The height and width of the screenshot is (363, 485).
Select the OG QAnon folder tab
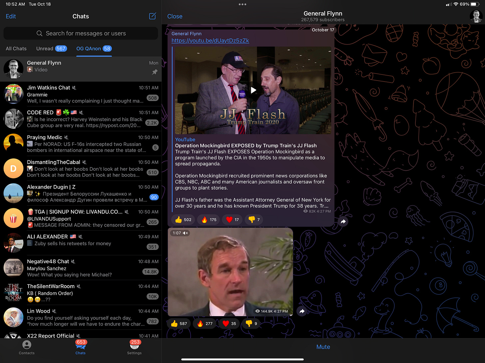tap(94, 49)
